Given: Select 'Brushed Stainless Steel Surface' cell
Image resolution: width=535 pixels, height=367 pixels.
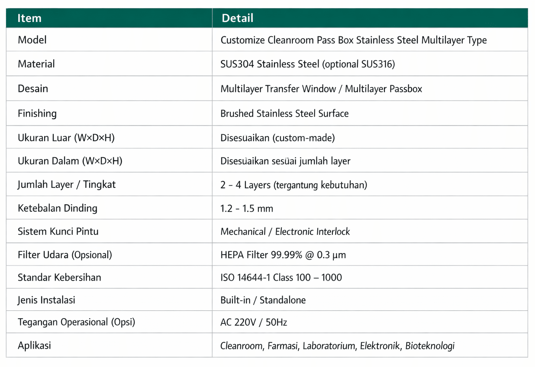Looking at the screenshot, I should coord(284,114).
